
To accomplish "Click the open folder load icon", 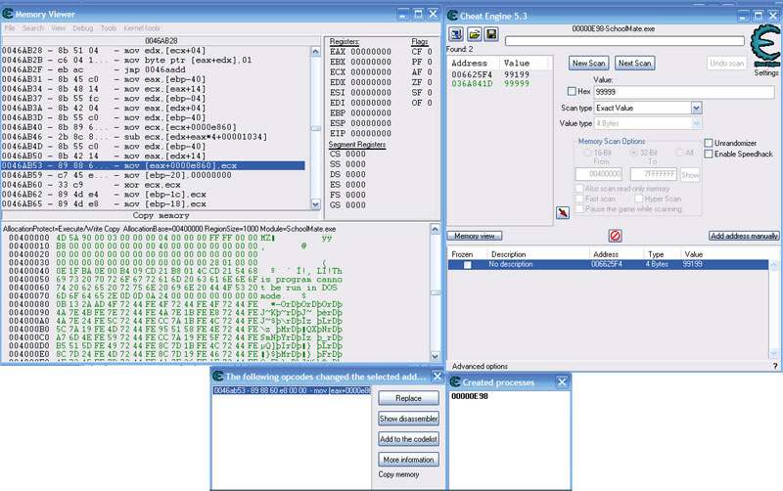I will (474, 34).
